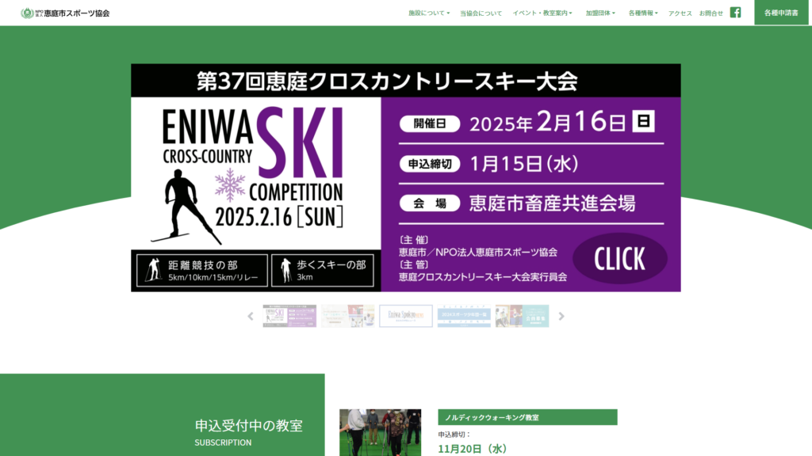812x456 pixels.
Task: Click the 恵庭市畜産共進会場 venue text
Action: (552, 203)
